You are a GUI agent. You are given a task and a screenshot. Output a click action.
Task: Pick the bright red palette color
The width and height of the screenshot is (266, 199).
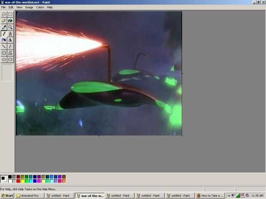(x=18, y=181)
